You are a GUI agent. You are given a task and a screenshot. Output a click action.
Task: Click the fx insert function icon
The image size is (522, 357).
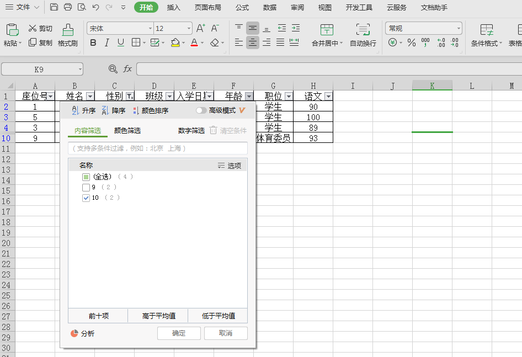point(127,69)
